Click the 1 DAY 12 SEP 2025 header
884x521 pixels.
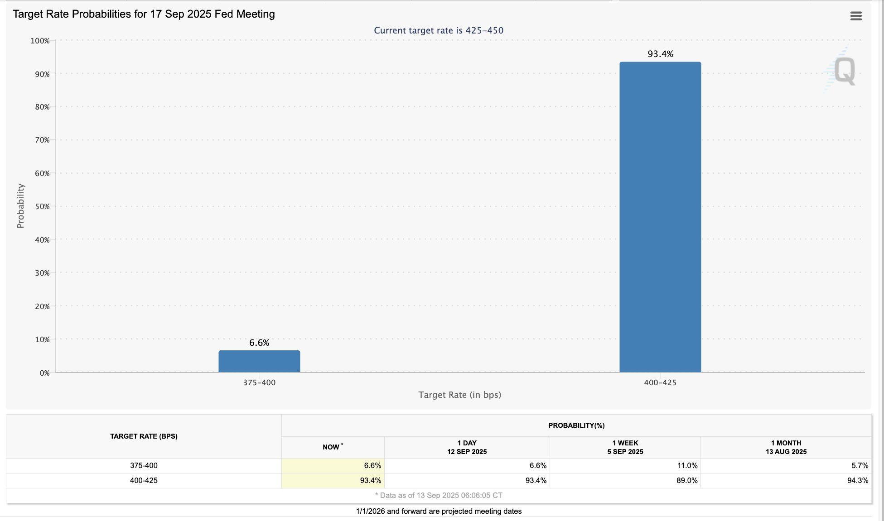point(467,447)
